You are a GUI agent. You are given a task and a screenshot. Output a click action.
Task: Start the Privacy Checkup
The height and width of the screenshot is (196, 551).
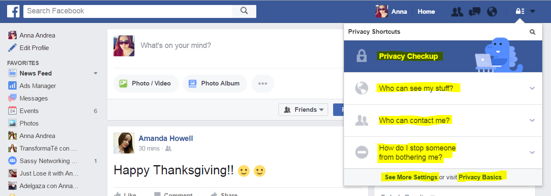[x=408, y=56]
